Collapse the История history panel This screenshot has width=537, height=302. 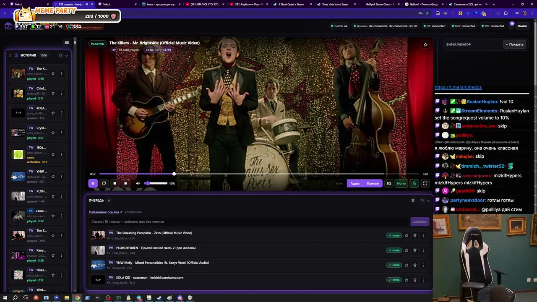click(x=66, y=55)
